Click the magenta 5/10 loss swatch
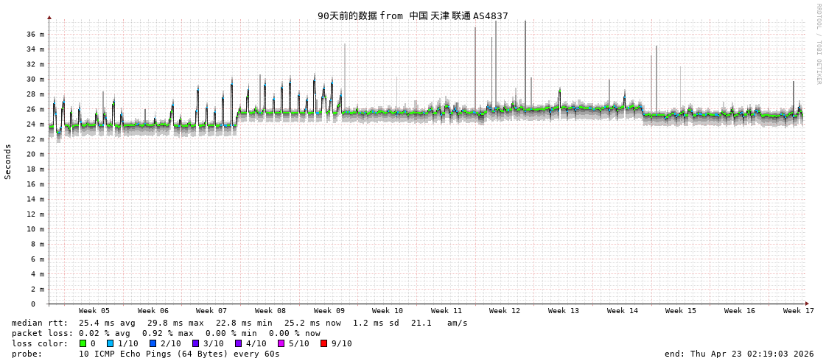Viewport: 826px width, 364px height. (281, 343)
